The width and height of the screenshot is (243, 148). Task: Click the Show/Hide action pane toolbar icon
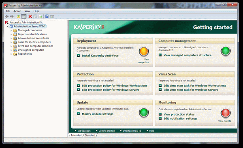52,17
